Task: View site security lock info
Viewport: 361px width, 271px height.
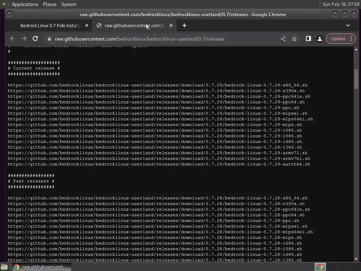Action: pos(49,39)
